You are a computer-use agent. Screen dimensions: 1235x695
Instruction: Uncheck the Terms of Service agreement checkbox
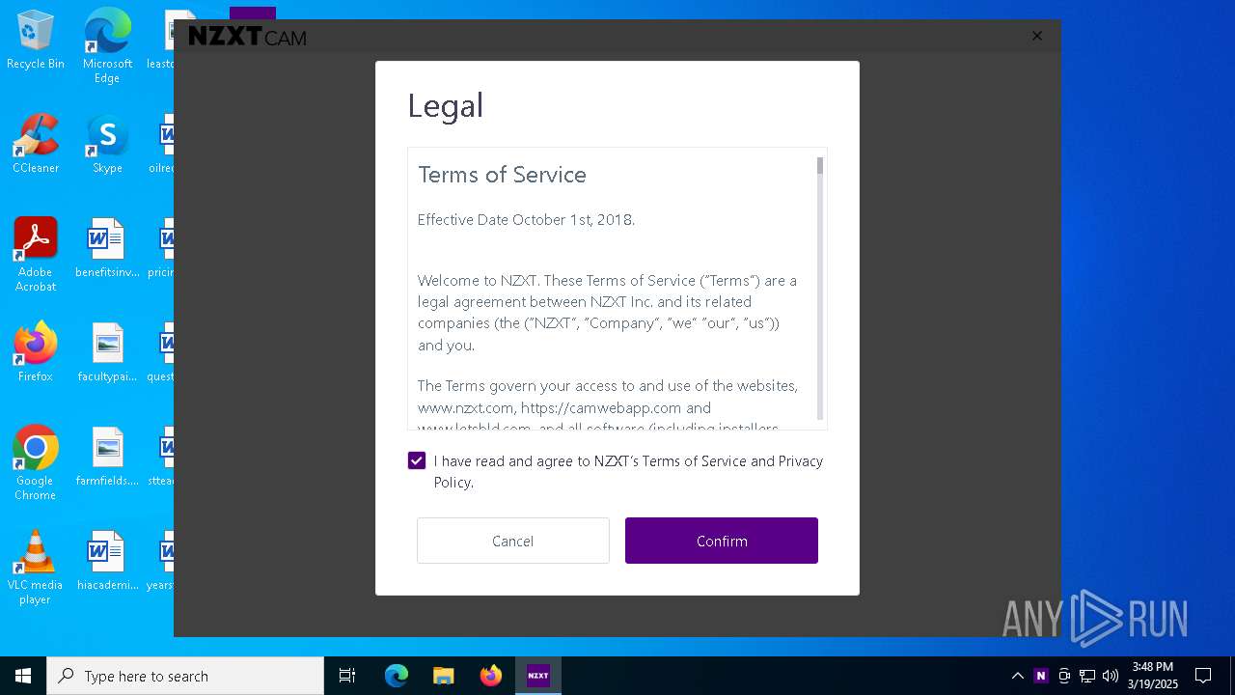[x=417, y=460]
